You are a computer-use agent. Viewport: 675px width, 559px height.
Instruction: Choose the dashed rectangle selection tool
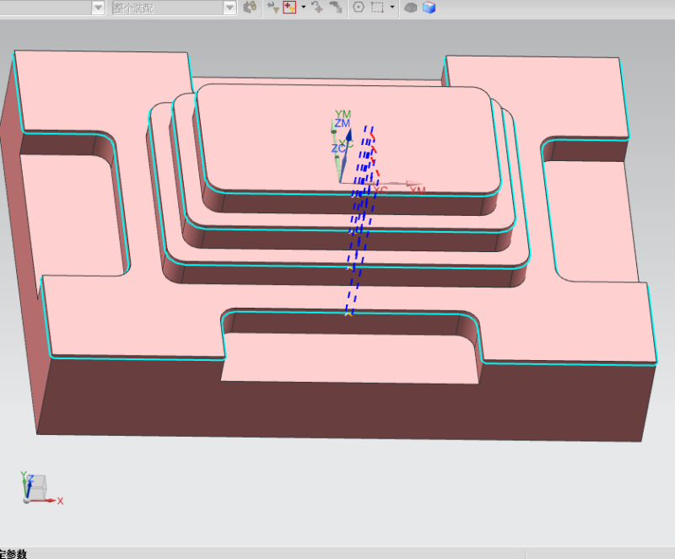click(377, 8)
